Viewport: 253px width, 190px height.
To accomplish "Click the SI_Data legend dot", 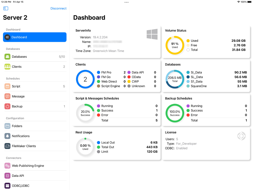I will (188, 72).
